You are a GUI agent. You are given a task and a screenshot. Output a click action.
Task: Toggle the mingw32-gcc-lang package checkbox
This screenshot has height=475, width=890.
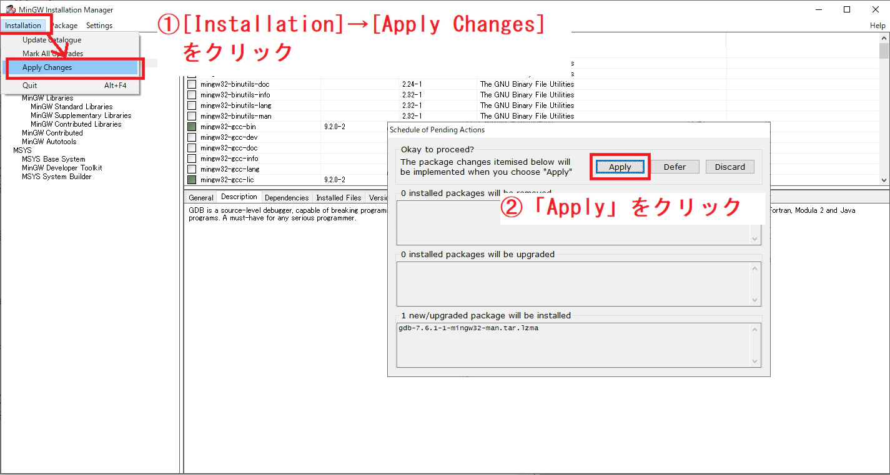[192, 169]
